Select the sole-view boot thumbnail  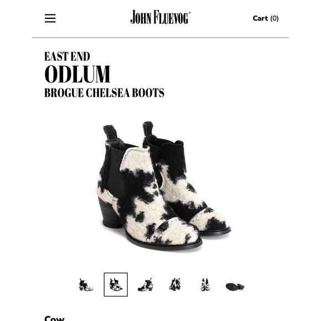coord(235,287)
